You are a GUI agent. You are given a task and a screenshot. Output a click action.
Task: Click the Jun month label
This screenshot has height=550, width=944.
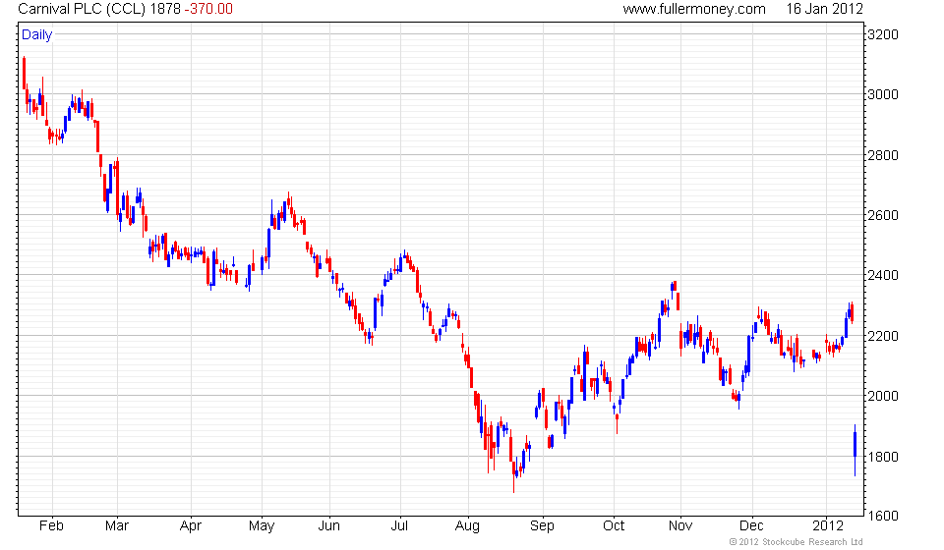[x=328, y=526]
